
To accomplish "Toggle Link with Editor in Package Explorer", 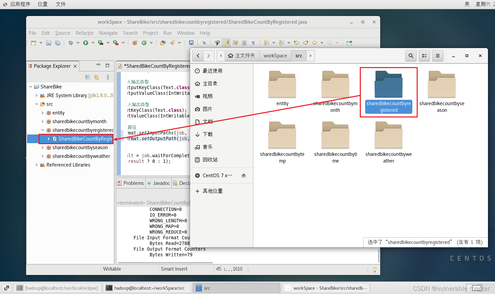I will coord(96,77).
